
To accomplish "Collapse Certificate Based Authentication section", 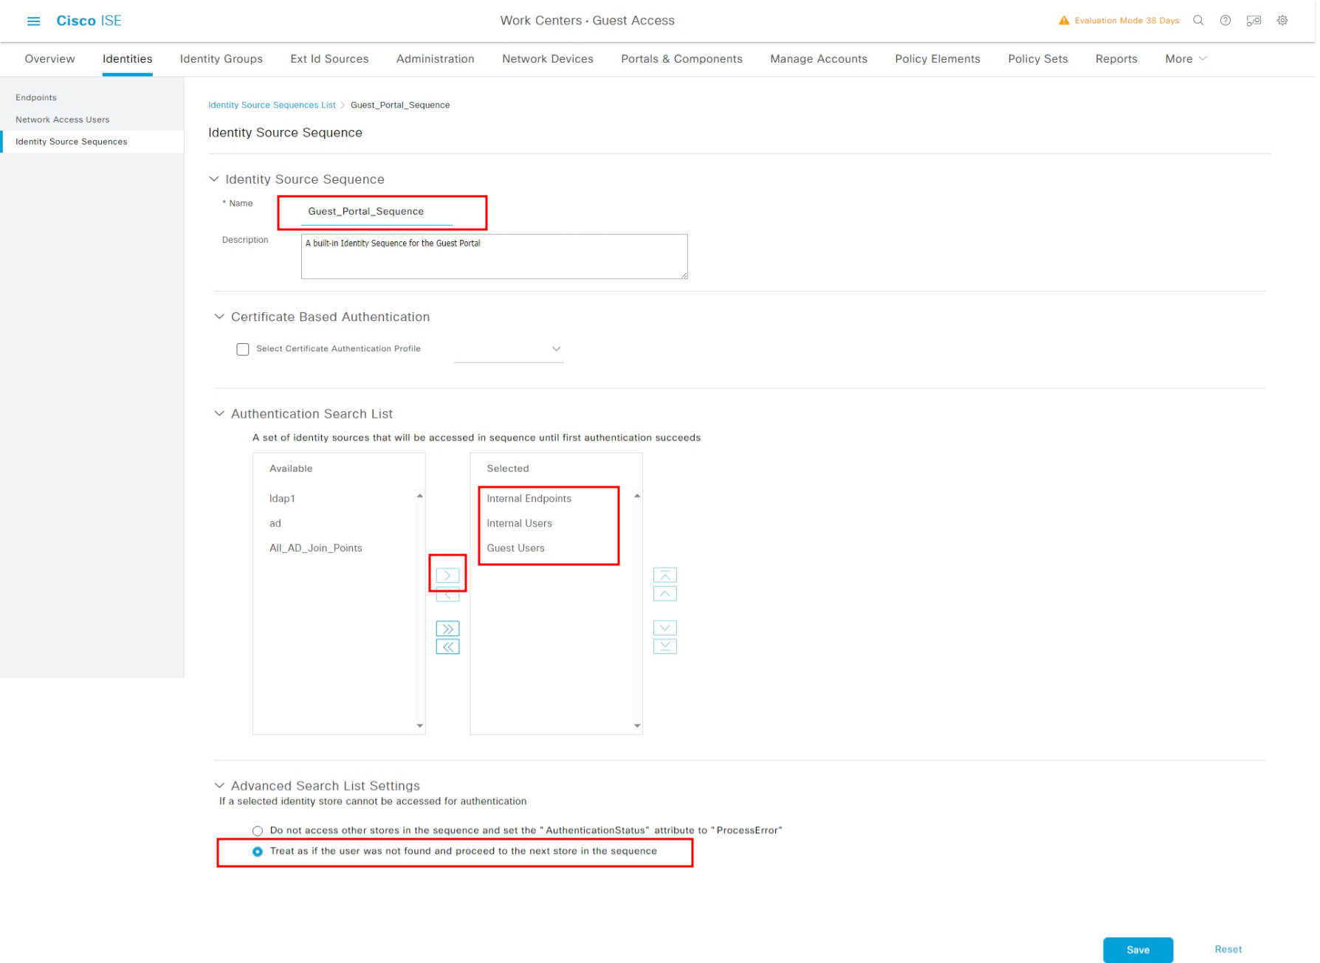I will coord(219,317).
